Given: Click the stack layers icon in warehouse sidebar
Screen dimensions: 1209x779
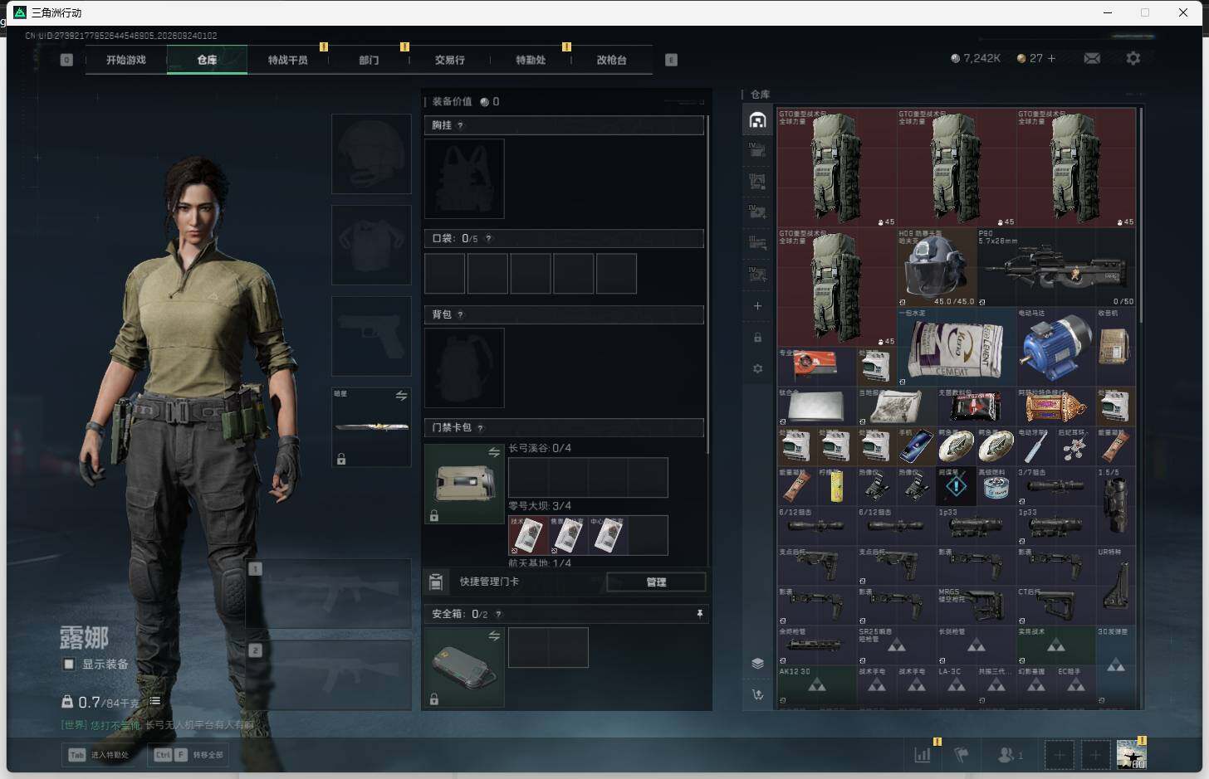Looking at the screenshot, I should click(757, 663).
